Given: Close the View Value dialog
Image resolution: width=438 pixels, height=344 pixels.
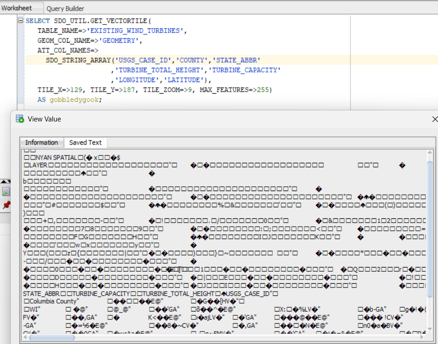Looking at the screenshot, I should tap(435, 119).
